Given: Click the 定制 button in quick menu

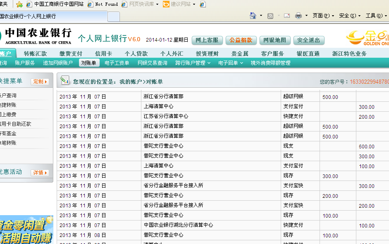Looking at the screenshot, I should point(40,82).
